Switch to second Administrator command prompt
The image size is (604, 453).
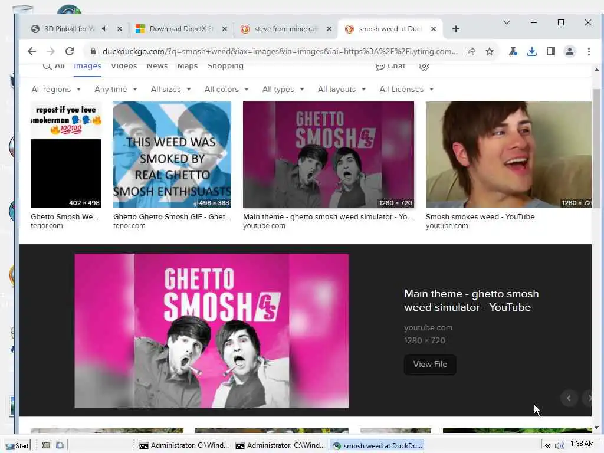pos(280,446)
